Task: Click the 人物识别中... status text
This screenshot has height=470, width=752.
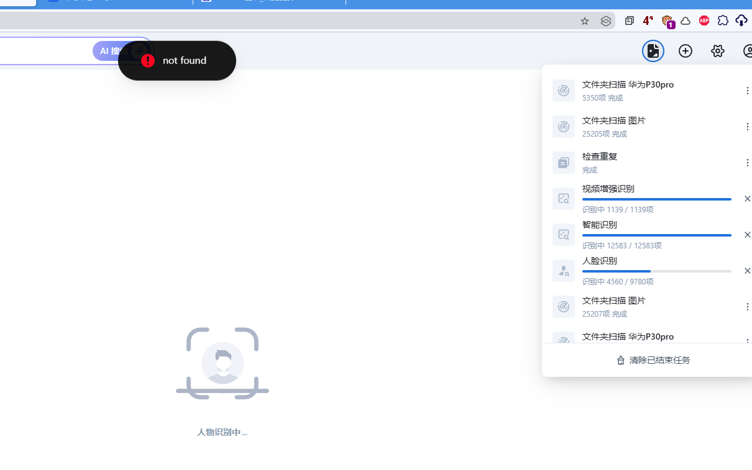Action: (x=222, y=432)
